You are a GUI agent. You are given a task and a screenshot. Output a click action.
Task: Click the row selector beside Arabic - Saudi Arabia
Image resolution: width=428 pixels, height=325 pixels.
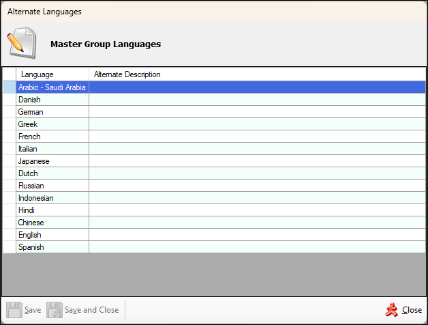(10, 87)
